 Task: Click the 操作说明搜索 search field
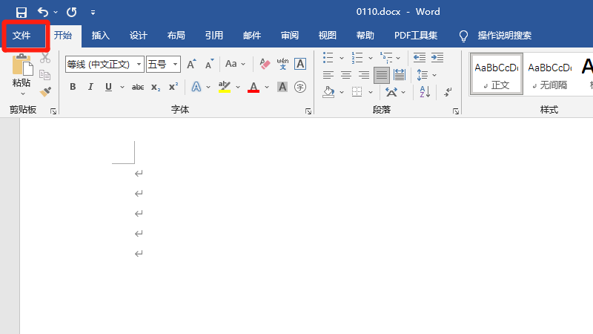click(x=504, y=36)
